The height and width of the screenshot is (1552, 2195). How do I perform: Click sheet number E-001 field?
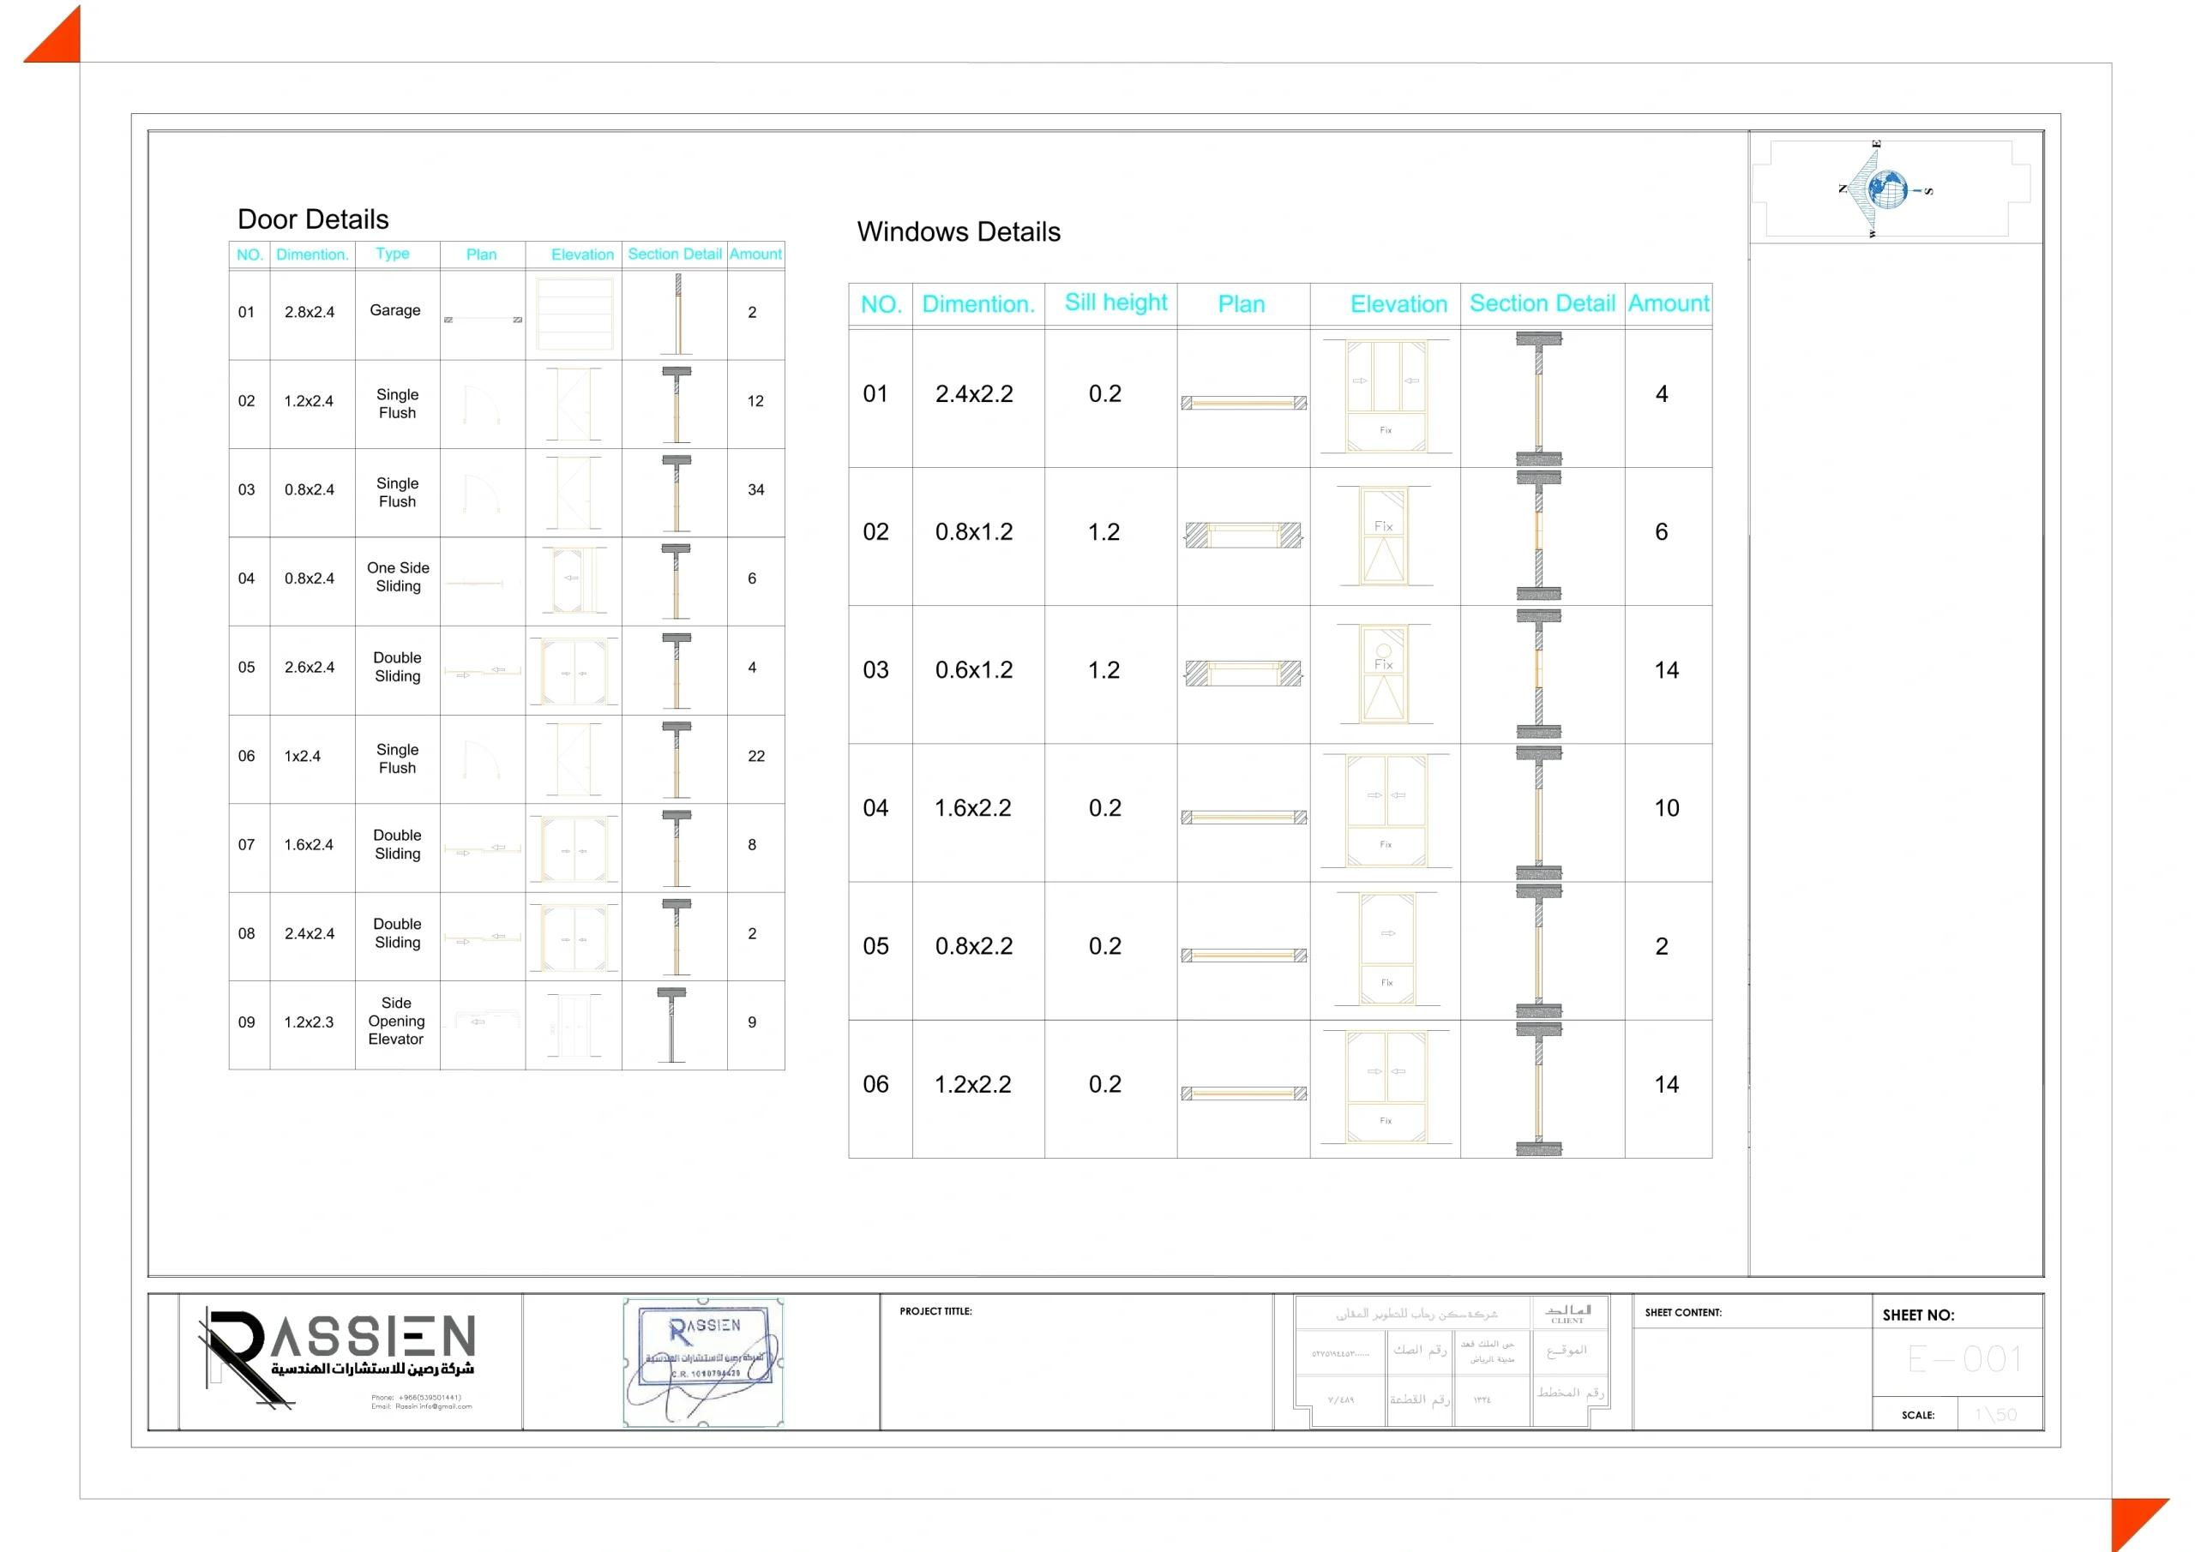click(x=1963, y=1359)
